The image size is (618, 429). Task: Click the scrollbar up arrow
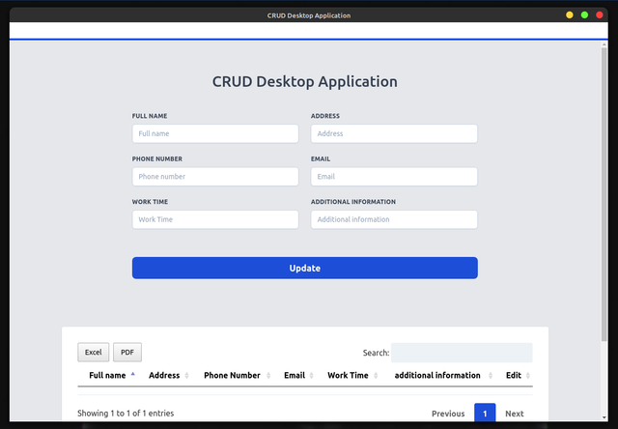click(604, 45)
